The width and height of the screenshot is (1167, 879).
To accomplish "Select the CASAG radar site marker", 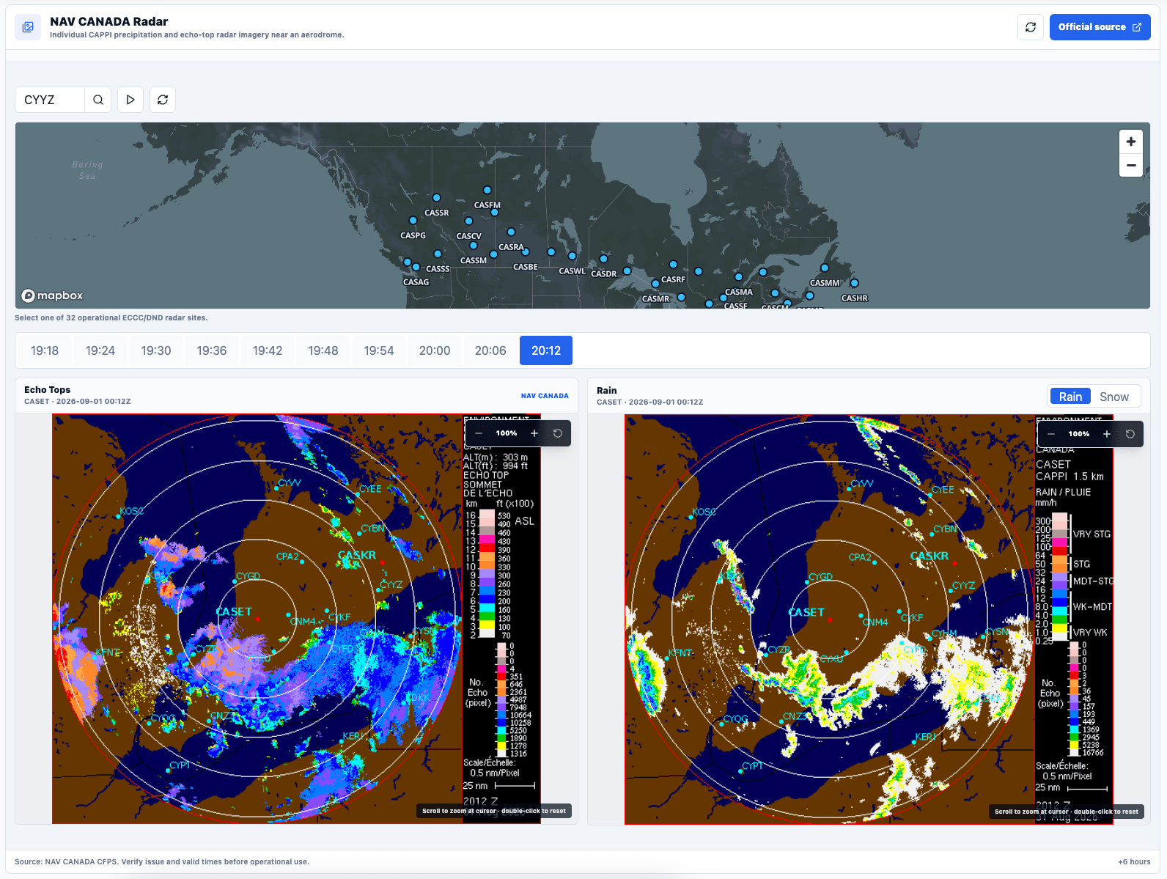I will (x=416, y=267).
